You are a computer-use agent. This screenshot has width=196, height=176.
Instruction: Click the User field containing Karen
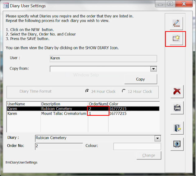[103, 58]
